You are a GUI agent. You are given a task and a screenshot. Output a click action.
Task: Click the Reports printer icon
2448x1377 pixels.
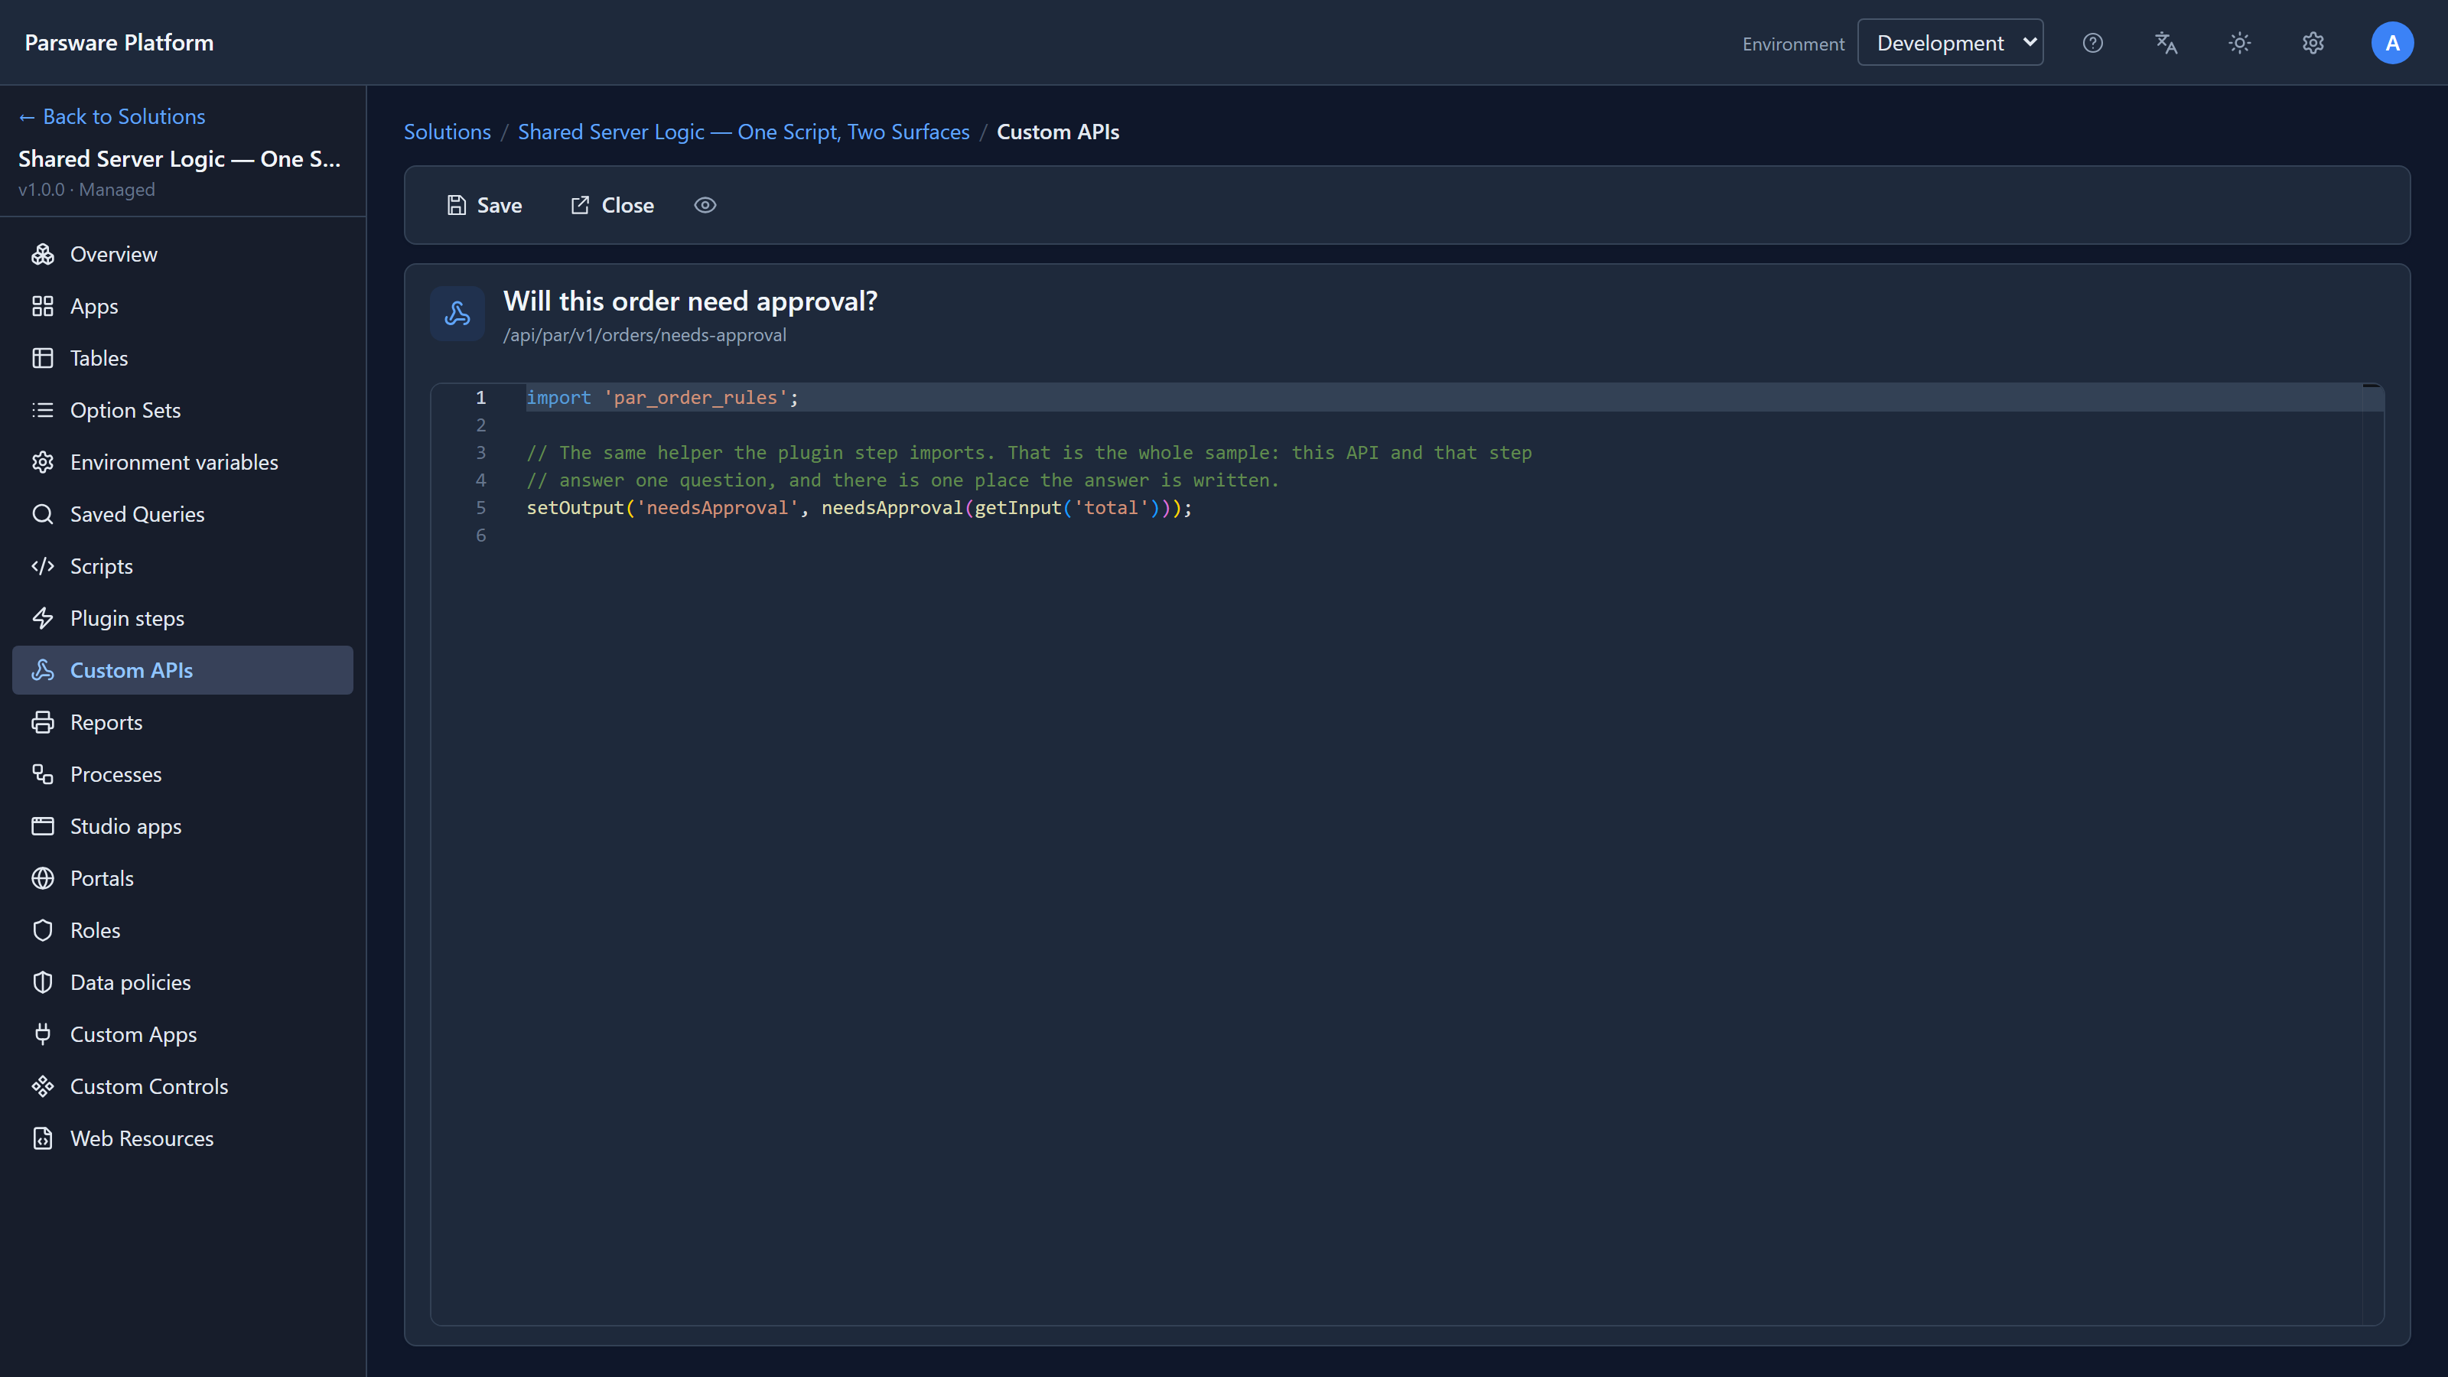[x=43, y=722]
